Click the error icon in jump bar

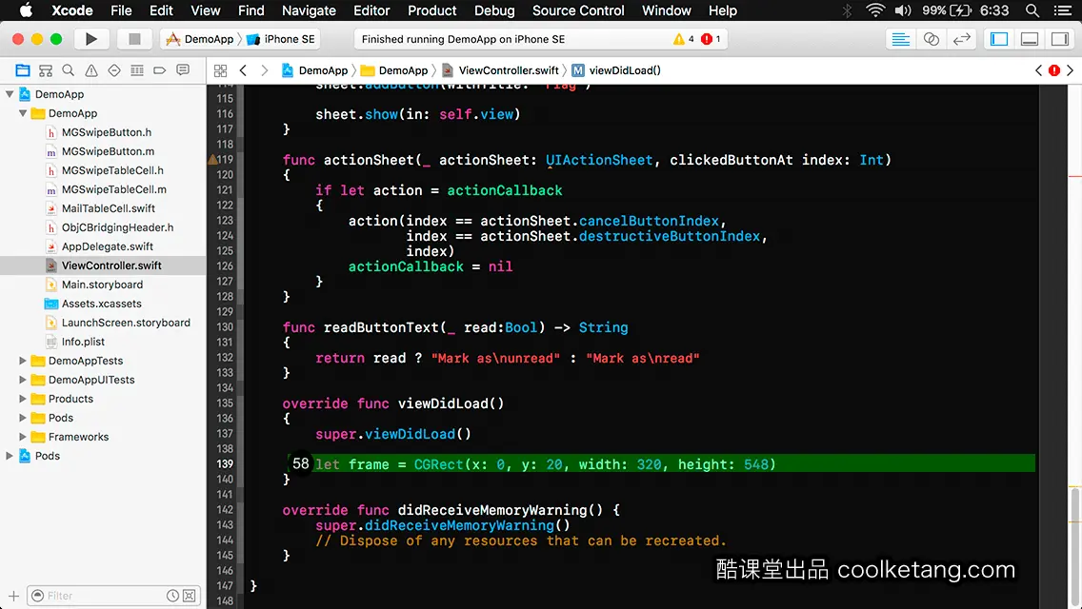1054,70
